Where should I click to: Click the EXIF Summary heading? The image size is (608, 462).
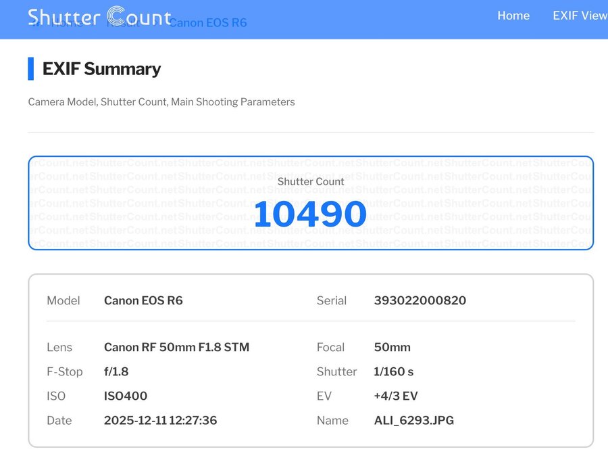pos(101,68)
